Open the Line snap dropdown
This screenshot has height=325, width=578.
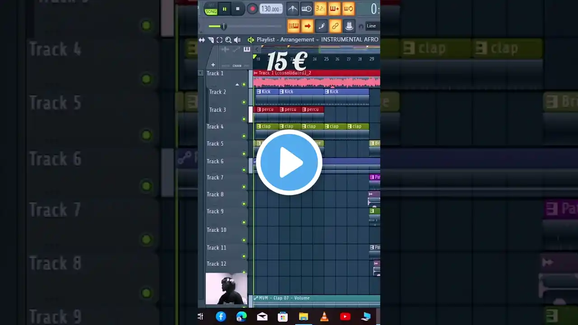click(x=372, y=26)
